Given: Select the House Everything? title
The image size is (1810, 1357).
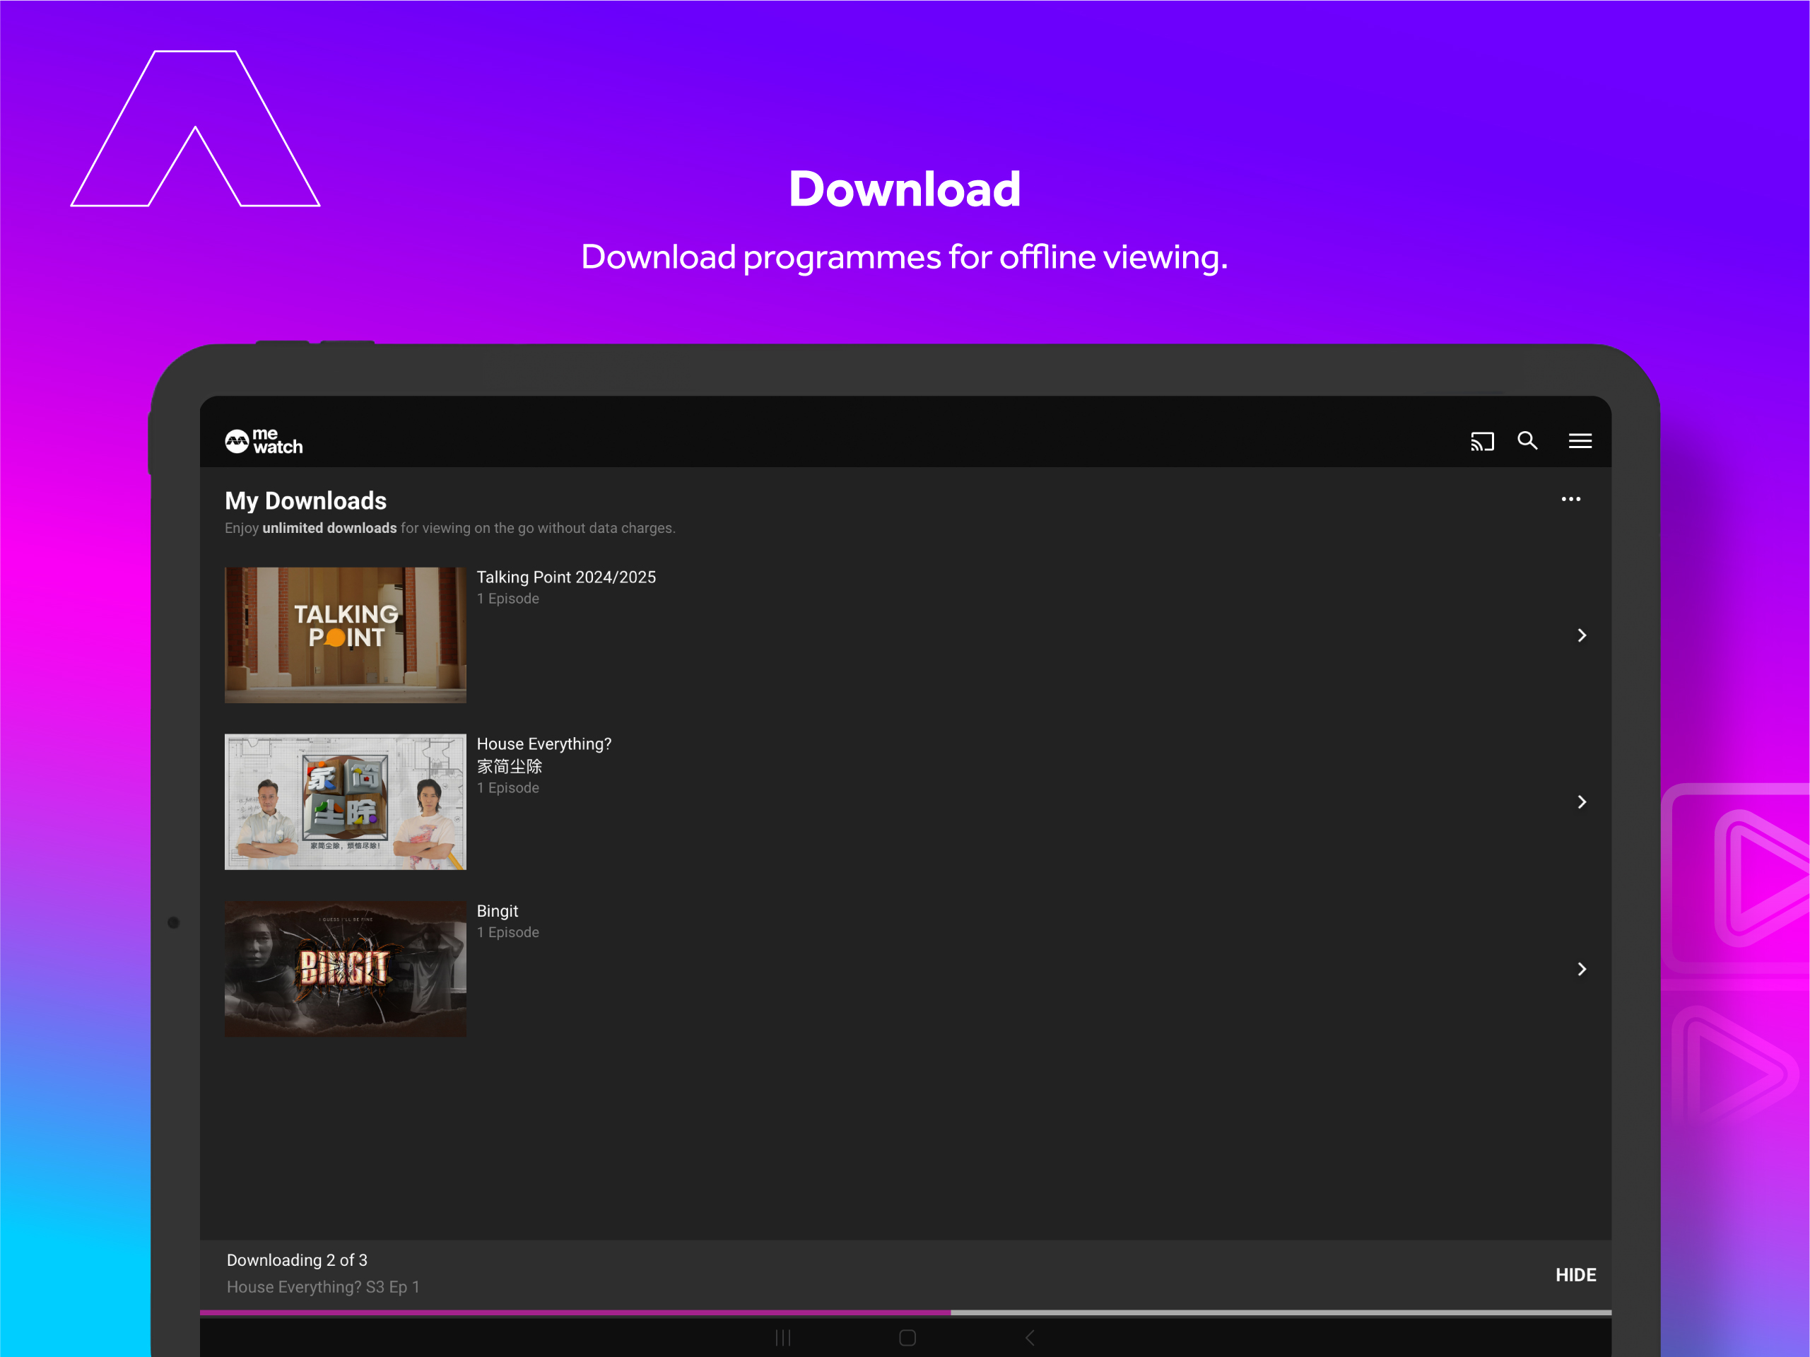Looking at the screenshot, I should coord(544,744).
